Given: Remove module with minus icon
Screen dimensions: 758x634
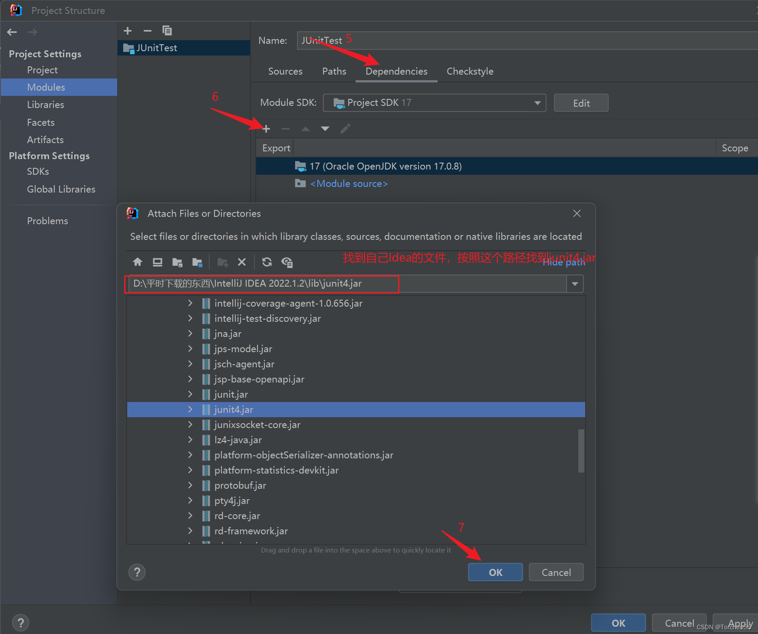Looking at the screenshot, I should 148,31.
